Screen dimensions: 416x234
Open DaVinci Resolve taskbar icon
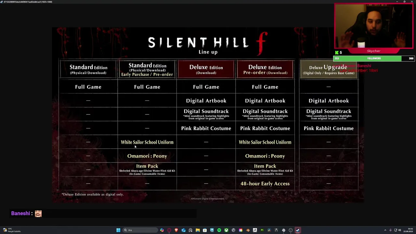[269, 230]
